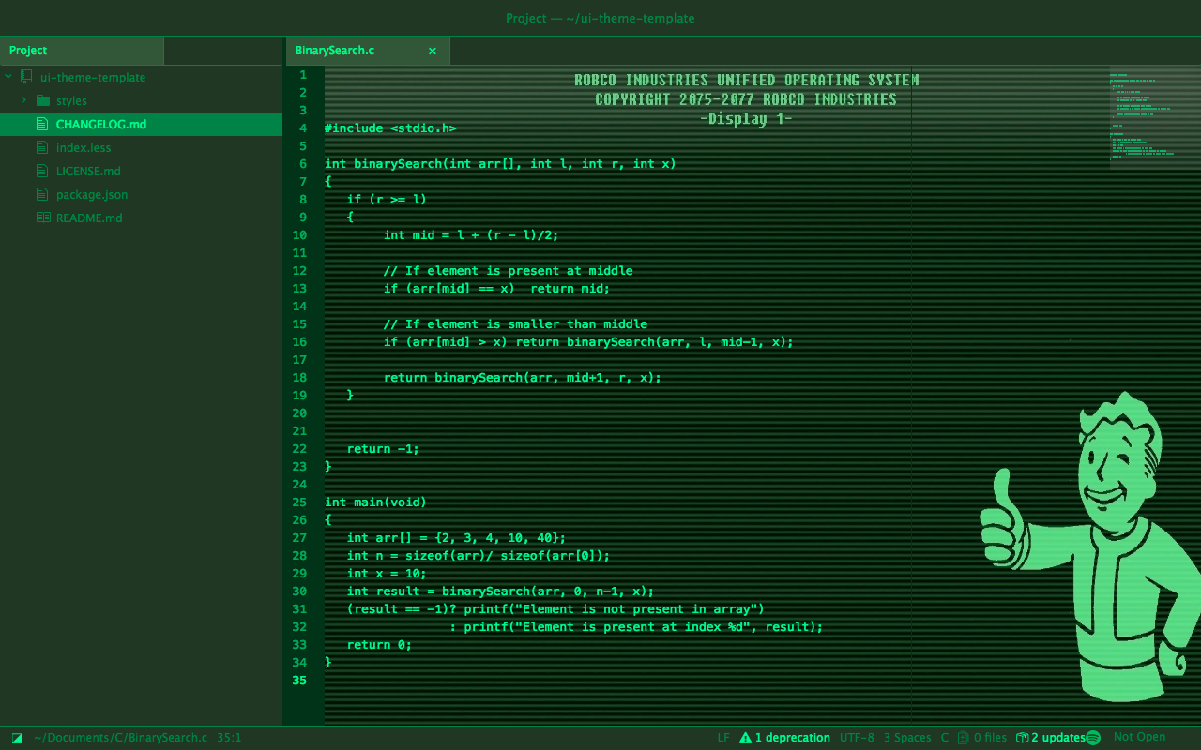Place cursor on '#include <stdio.h>' line
Image resolution: width=1201 pixels, height=750 pixels.
[390, 127]
